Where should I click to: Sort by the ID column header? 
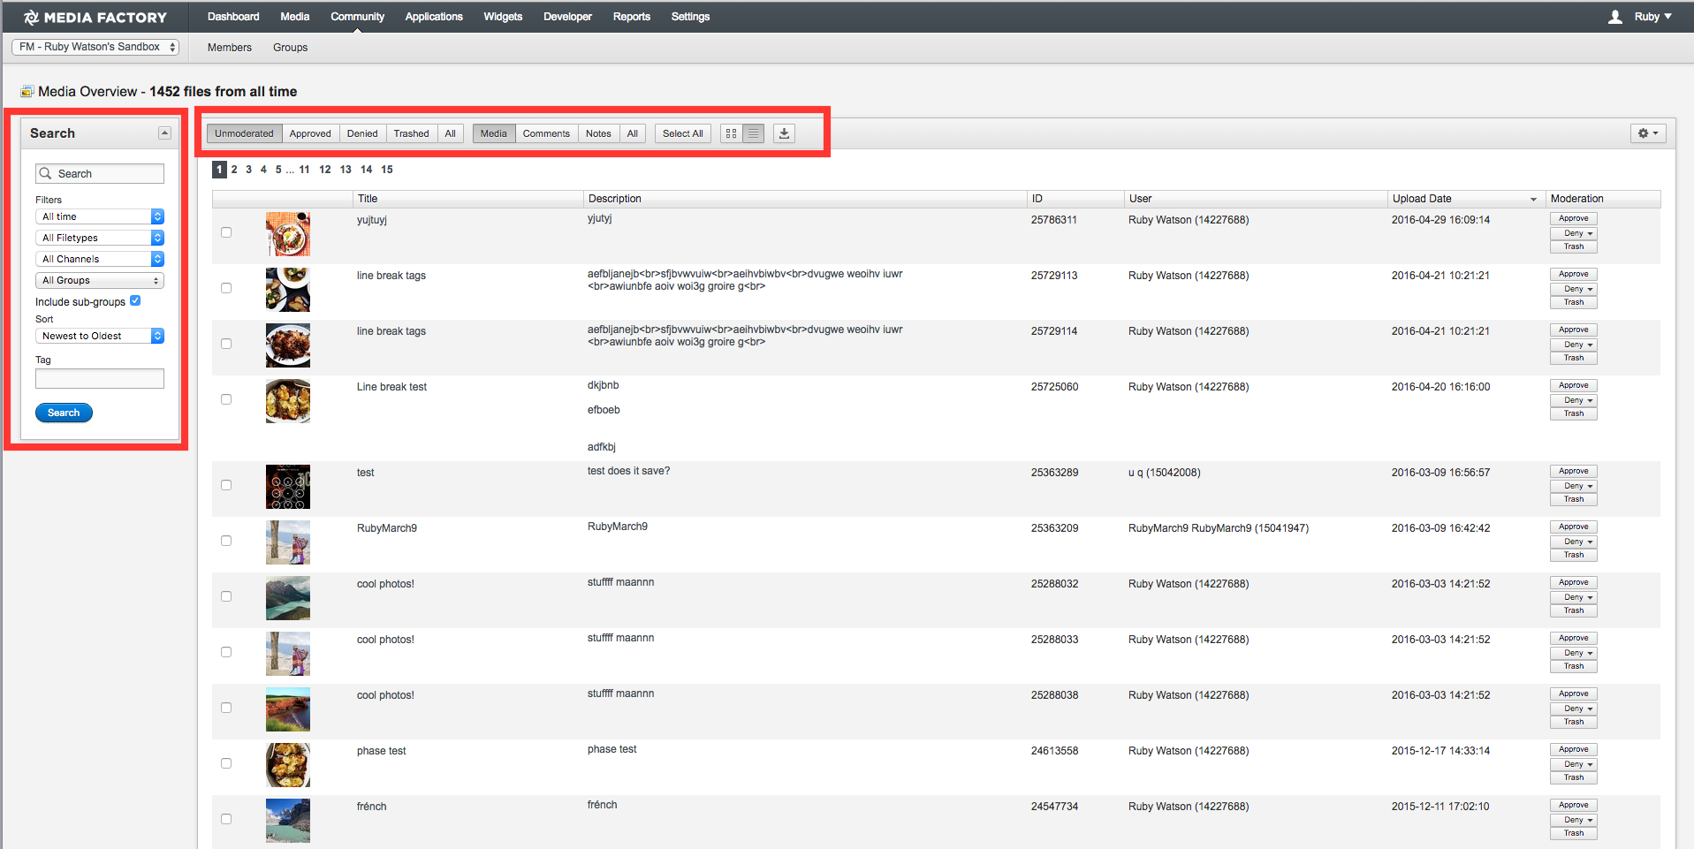click(1075, 199)
